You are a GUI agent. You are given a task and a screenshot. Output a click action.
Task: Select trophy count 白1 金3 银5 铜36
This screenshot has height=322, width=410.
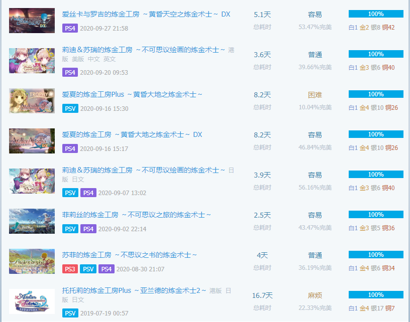[372, 228]
